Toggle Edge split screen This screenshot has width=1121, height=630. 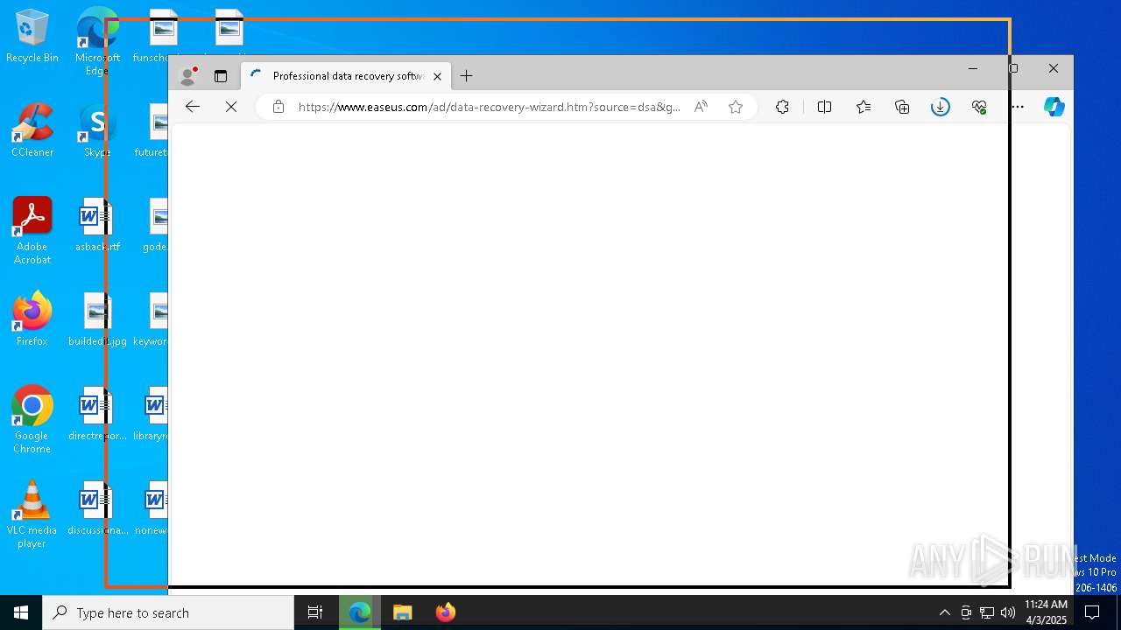824,107
